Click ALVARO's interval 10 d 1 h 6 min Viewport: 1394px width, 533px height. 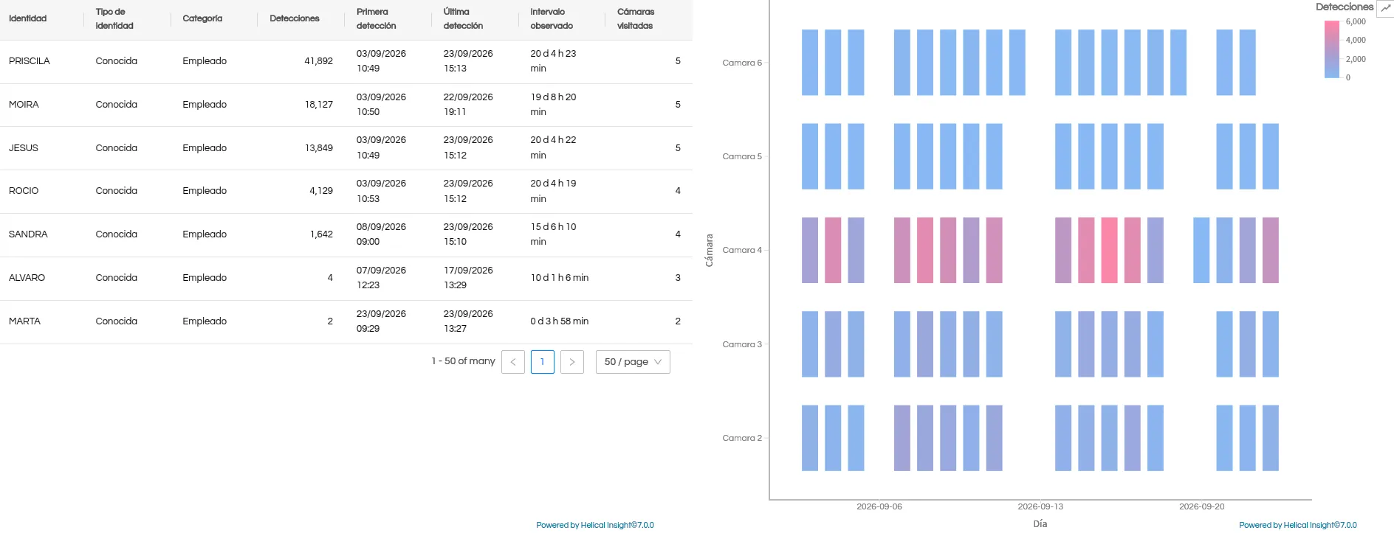pyautogui.click(x=560, y=278)
